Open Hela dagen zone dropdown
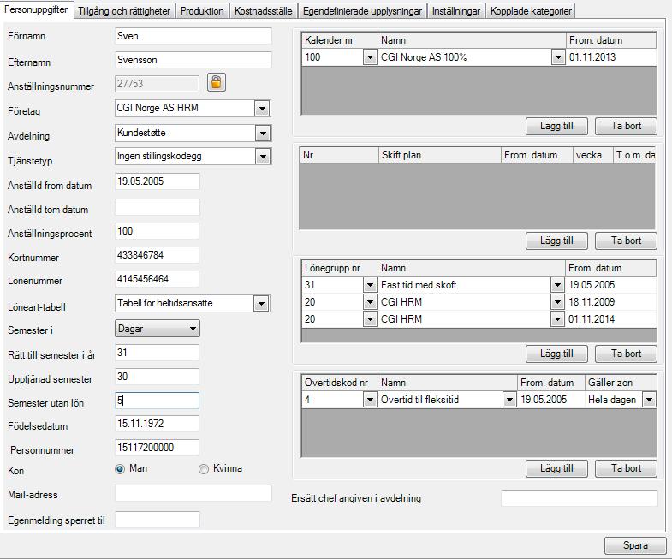 [x=649, y=400]
